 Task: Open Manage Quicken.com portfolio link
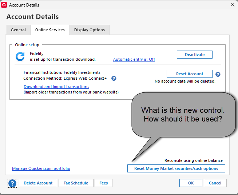click(41, 168)
